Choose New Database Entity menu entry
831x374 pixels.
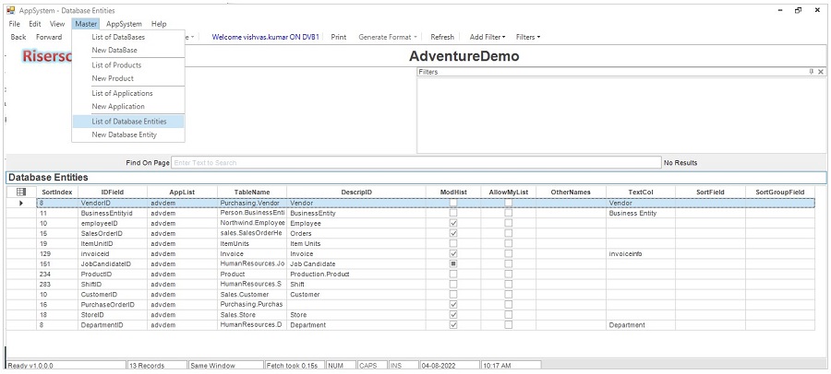tap(128, 134)
